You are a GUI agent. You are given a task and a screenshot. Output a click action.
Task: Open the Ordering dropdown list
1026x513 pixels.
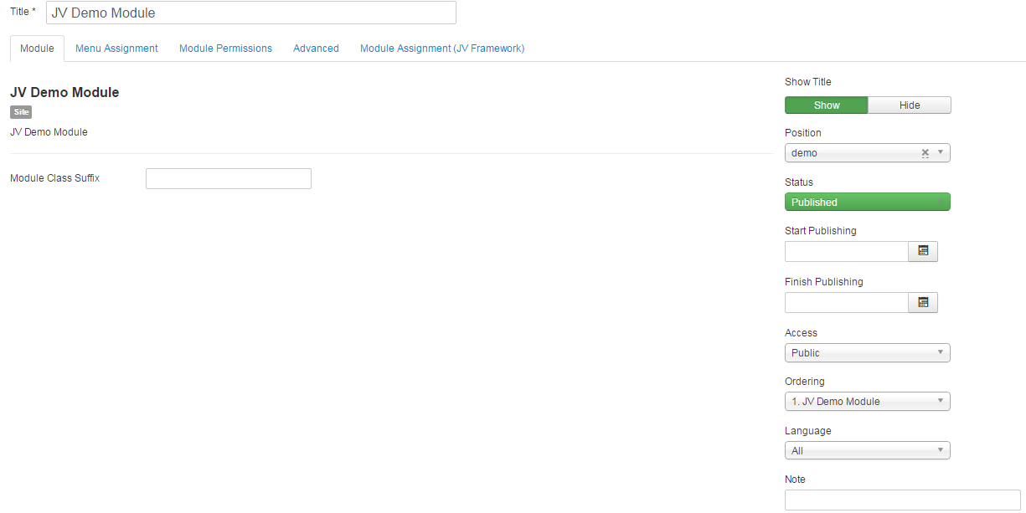click(868, 402)
